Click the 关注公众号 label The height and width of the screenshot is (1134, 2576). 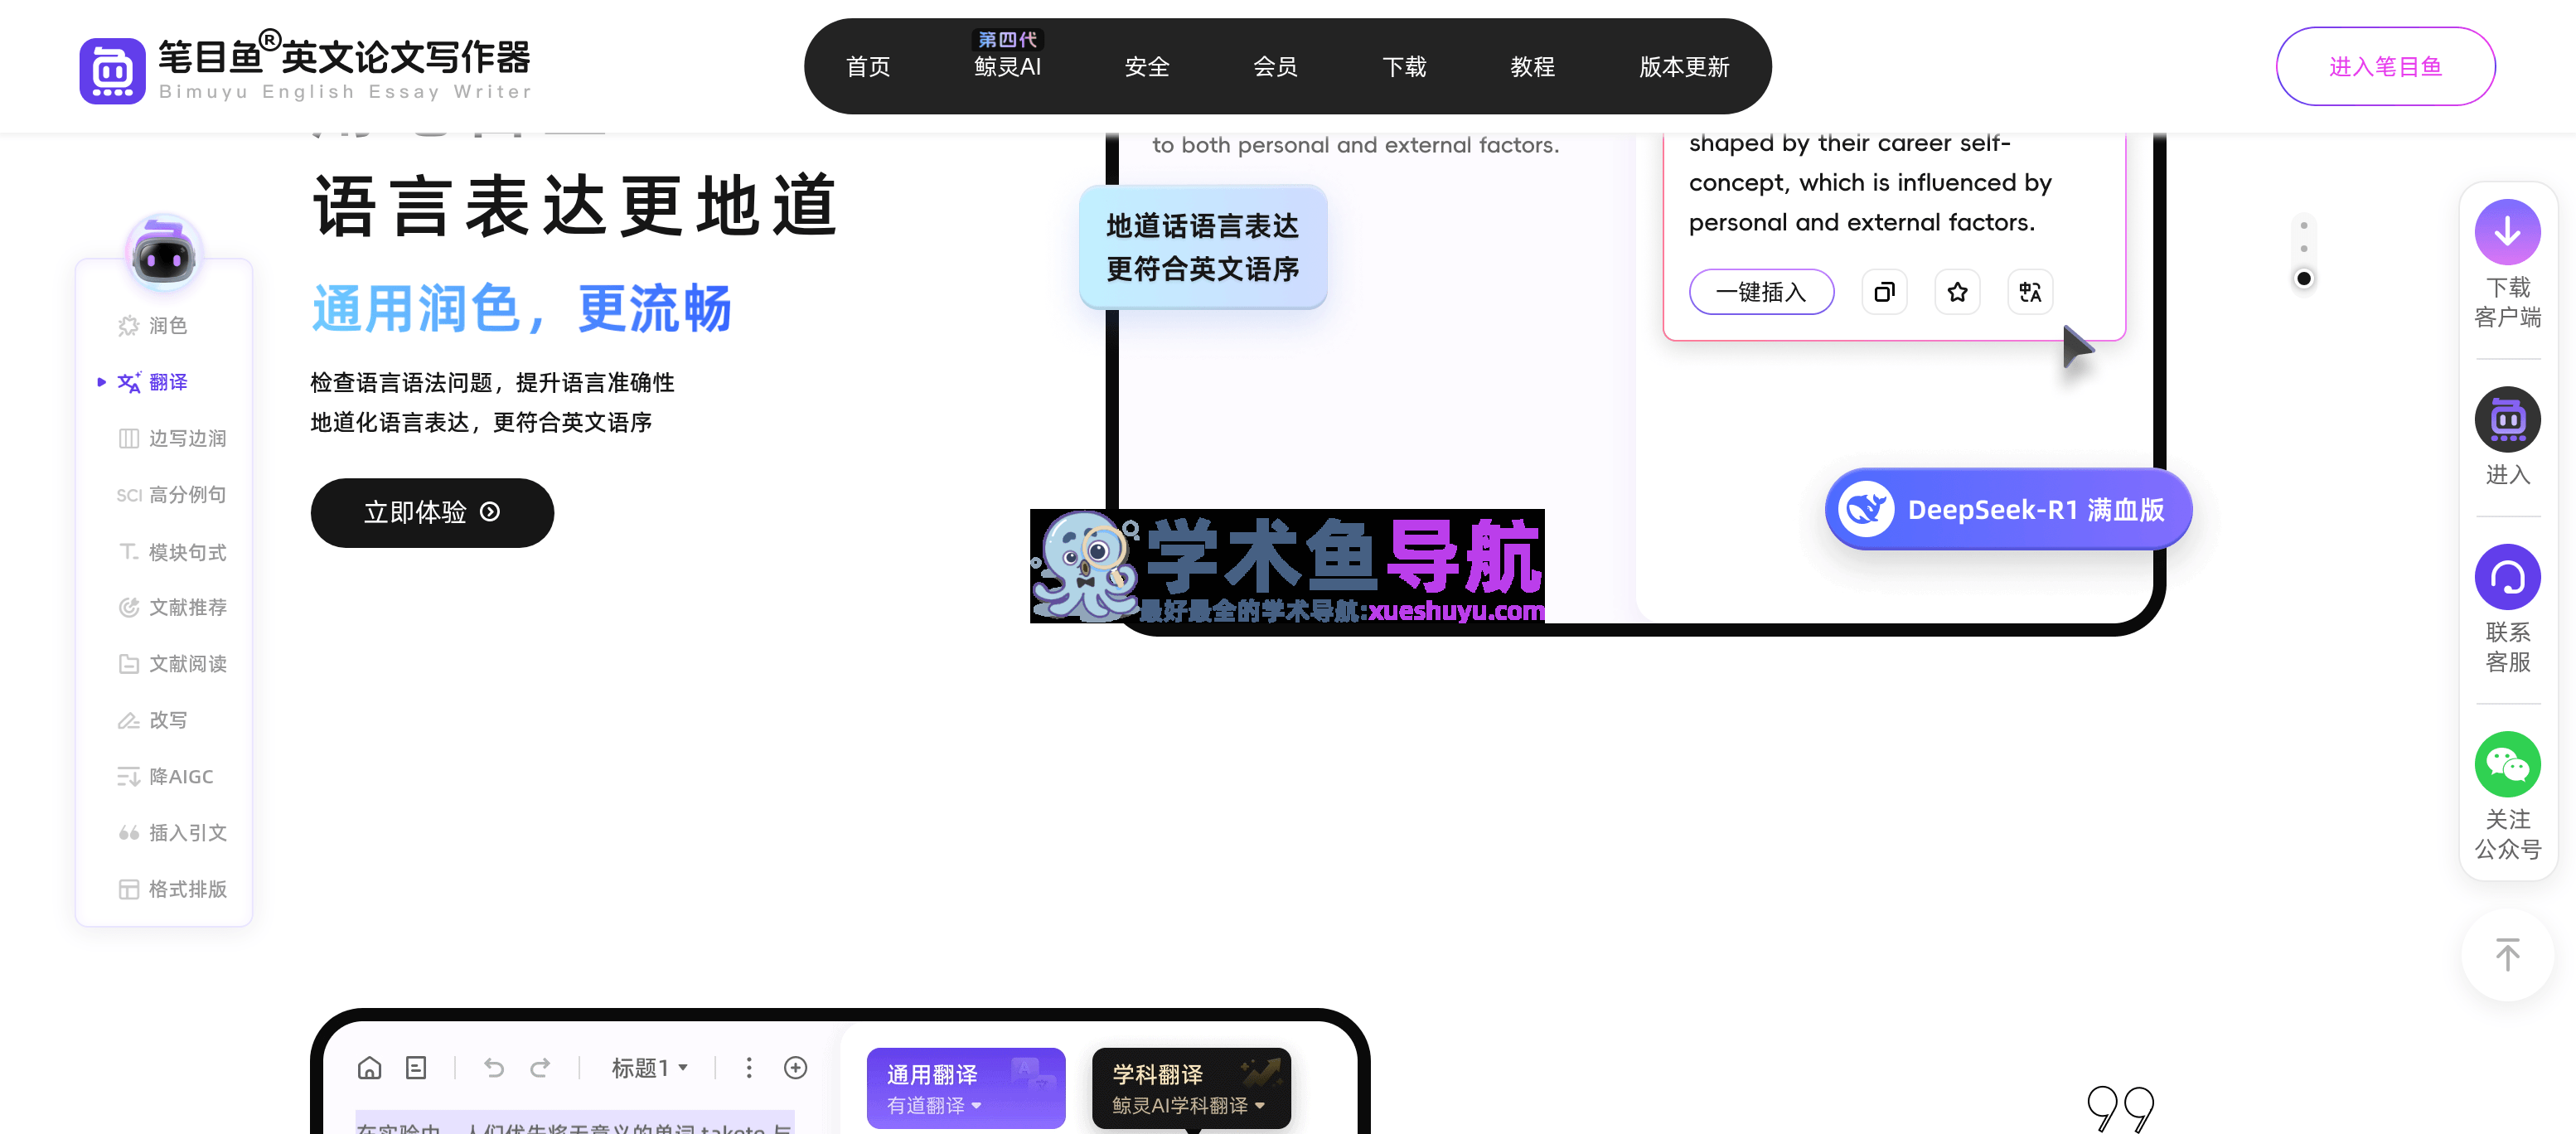click(x=2507, y=834)
